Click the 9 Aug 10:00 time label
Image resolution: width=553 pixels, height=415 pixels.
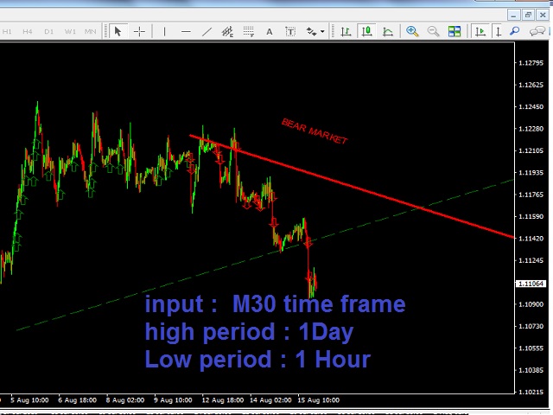click(x=173, y=400)
